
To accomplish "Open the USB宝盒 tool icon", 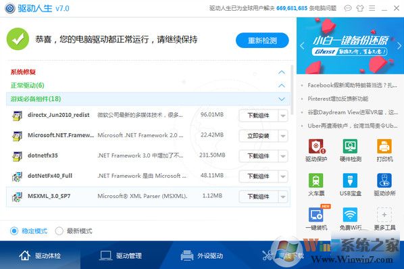I will click(x=350, y=180).
